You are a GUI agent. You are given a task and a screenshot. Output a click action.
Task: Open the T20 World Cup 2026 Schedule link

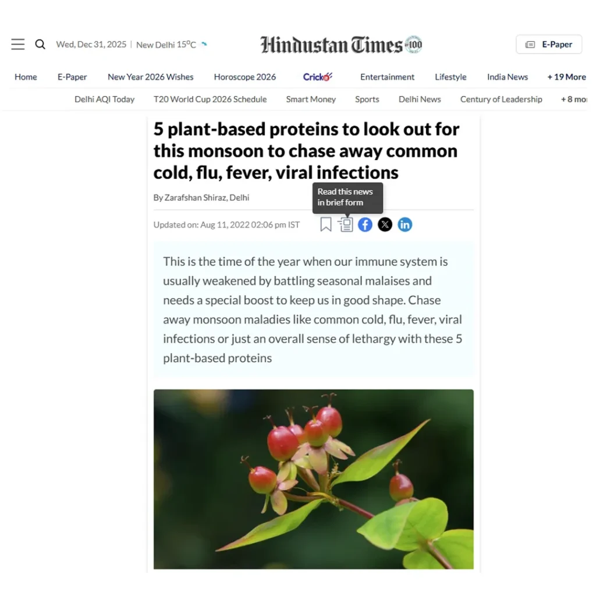click(210, 99)
